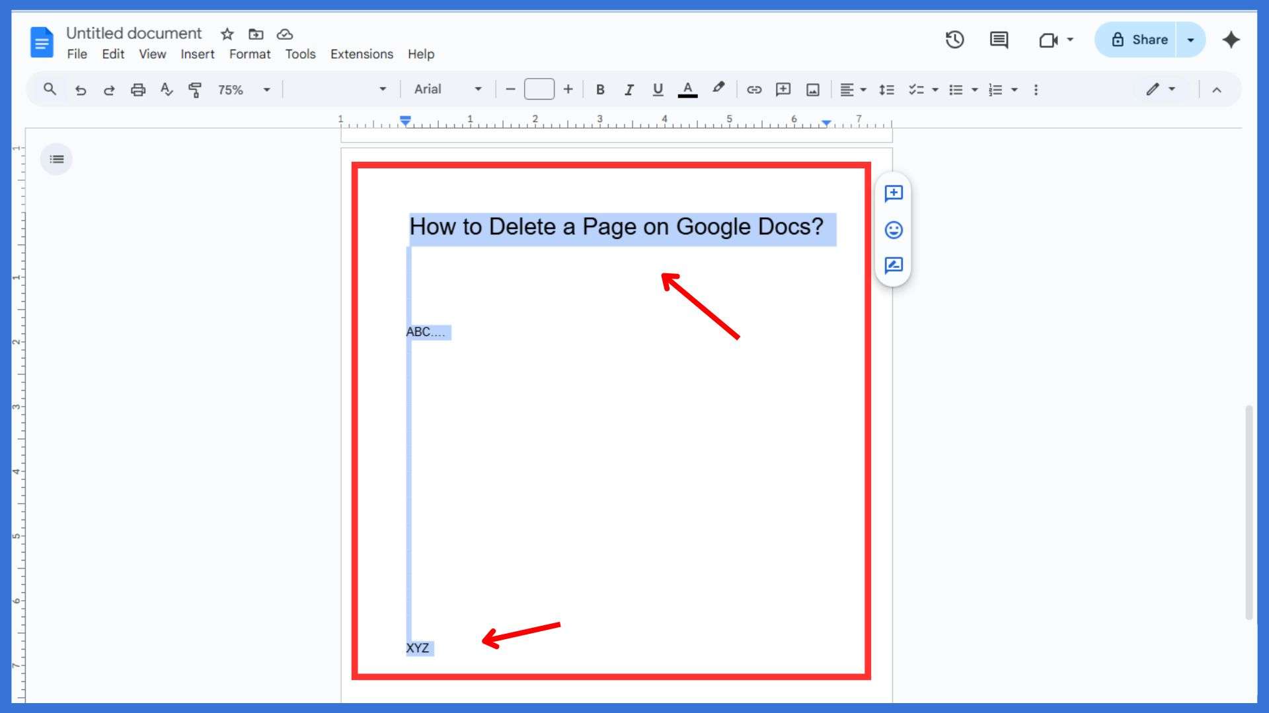Click the XYZ text line
The image size is (1269, 713).
click(x=418, y=648)
